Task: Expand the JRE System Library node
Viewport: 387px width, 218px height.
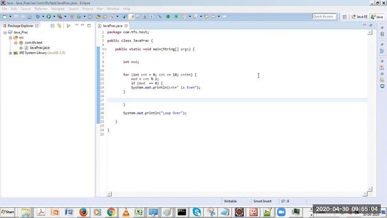Action: (10, 53)
